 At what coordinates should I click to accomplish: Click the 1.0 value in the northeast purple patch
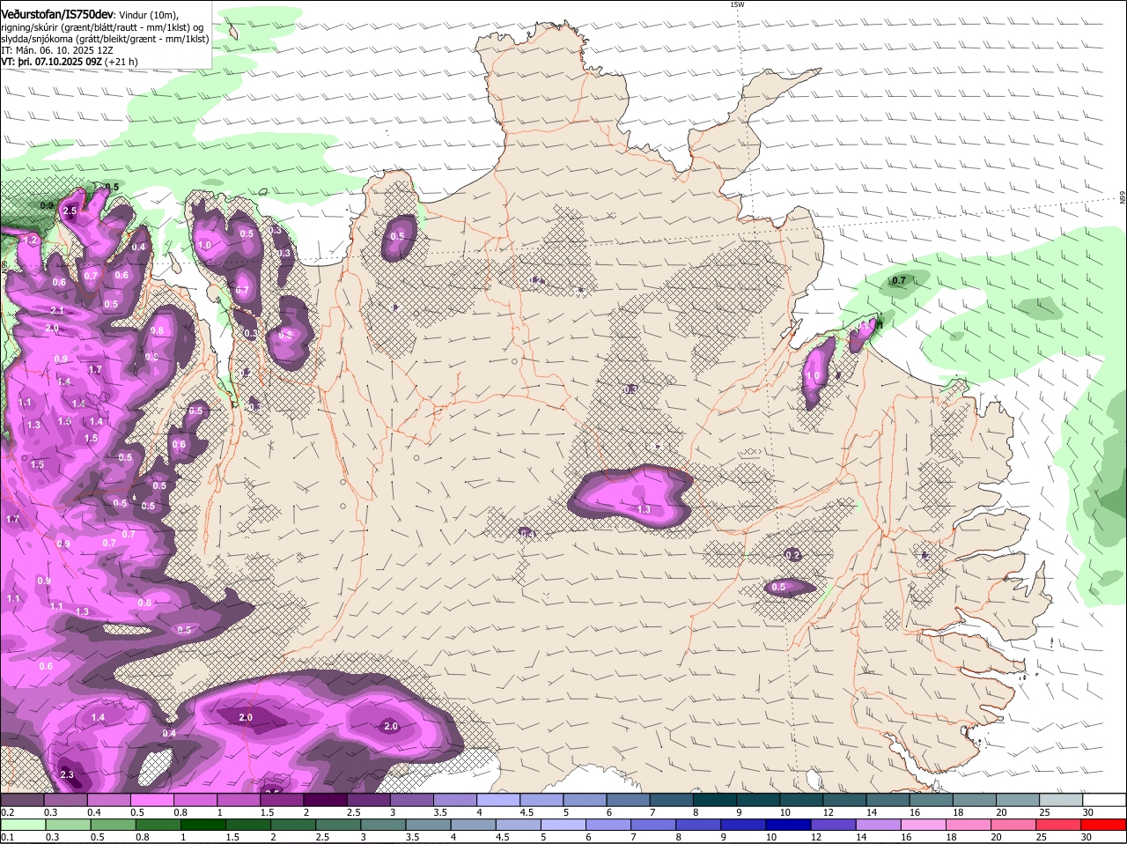(x=813, y=376)
